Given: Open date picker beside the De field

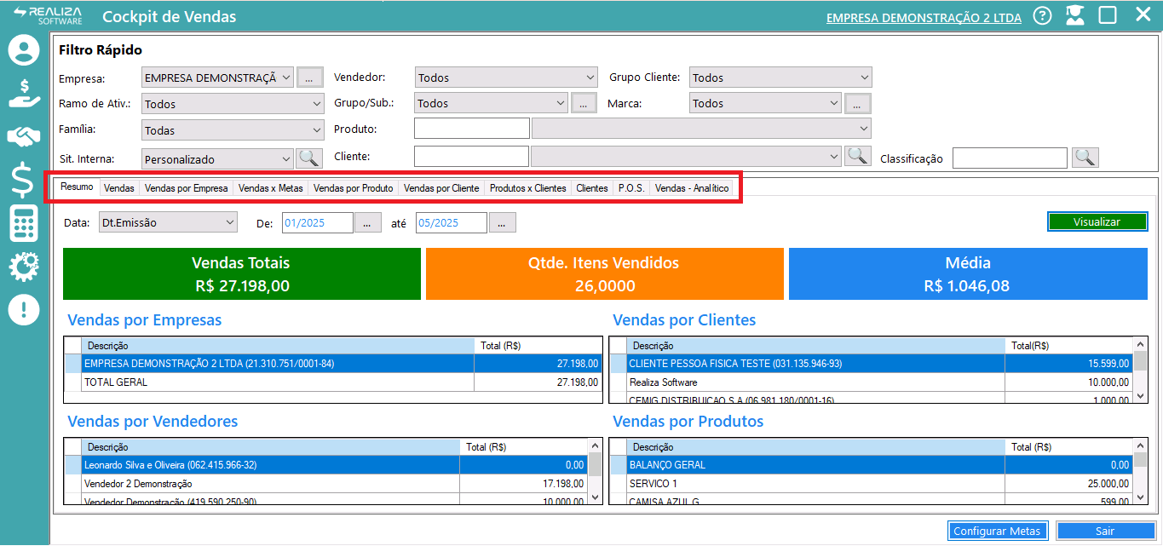Looking at the screenshot, I should pyautogui.click(x=366, y=222).
